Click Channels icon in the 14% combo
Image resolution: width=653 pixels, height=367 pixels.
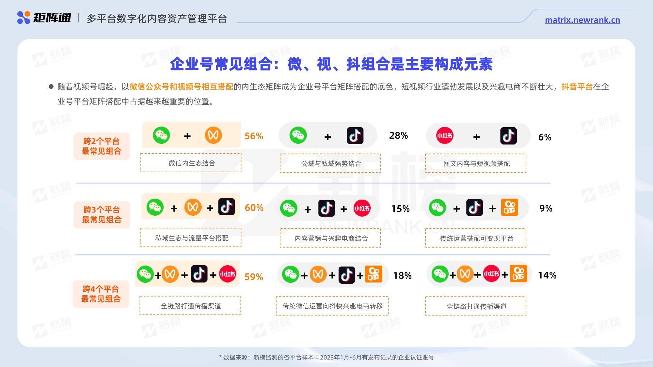click(x=465, y=274)
